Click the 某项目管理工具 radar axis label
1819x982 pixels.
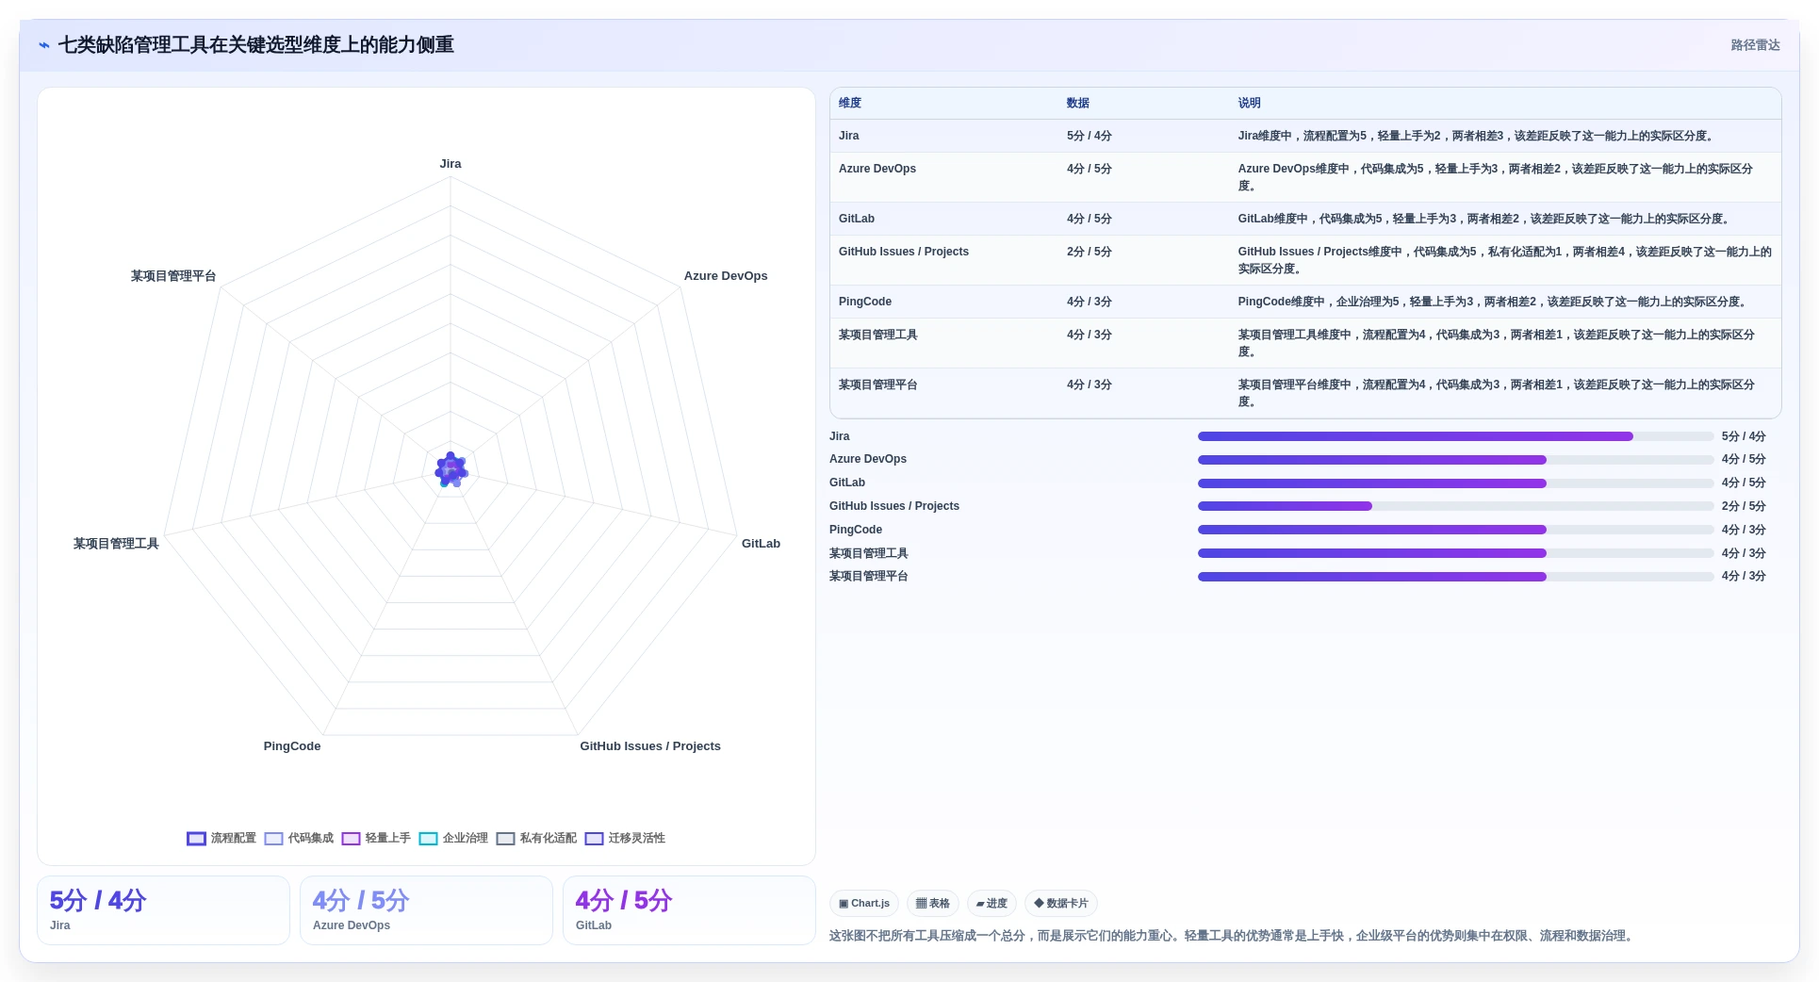click(116, 544)
